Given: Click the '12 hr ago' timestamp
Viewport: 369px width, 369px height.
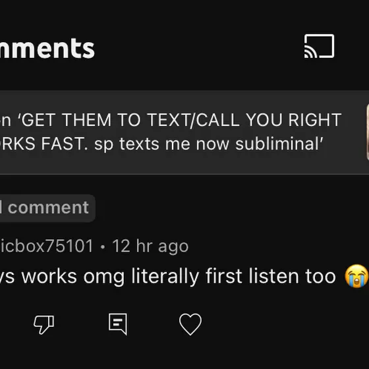Looking at the screenshot, I should pos(151,246).
